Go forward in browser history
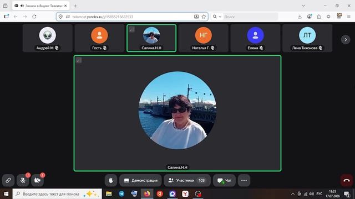355x199 pixels. pyautogui.click(x=25, y=17)
